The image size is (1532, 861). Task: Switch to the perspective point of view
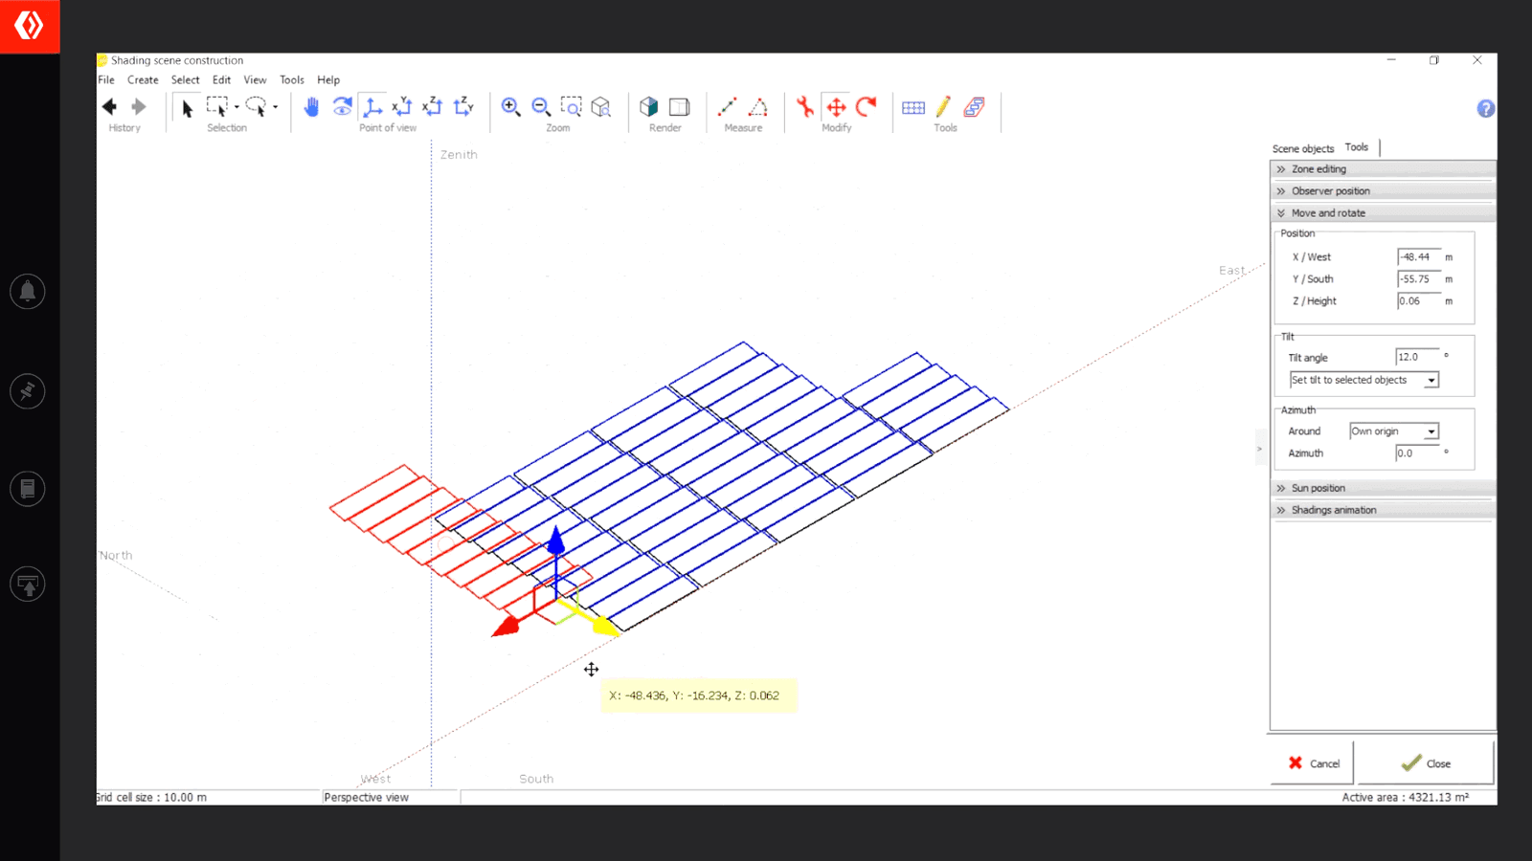click(372, 106)
